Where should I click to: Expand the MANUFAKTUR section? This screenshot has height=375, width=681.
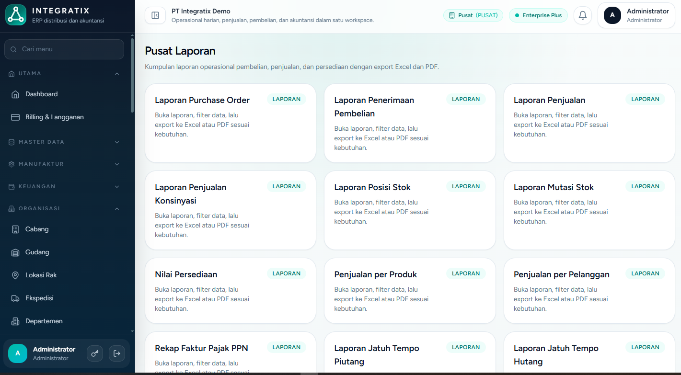coord(64,164)
